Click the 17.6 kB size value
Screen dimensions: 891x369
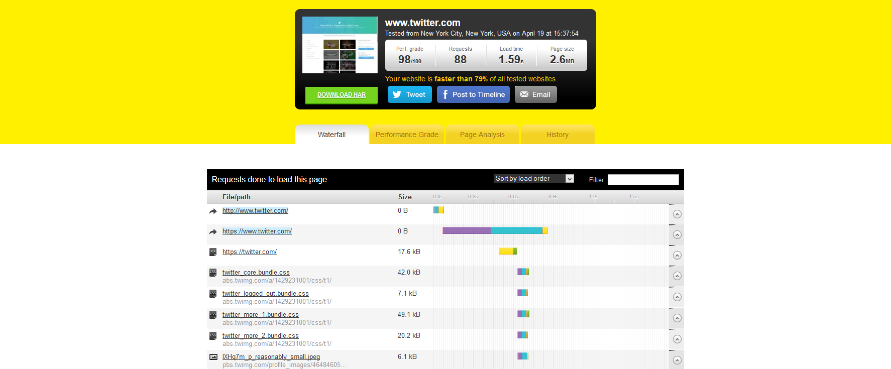point(409,252)
